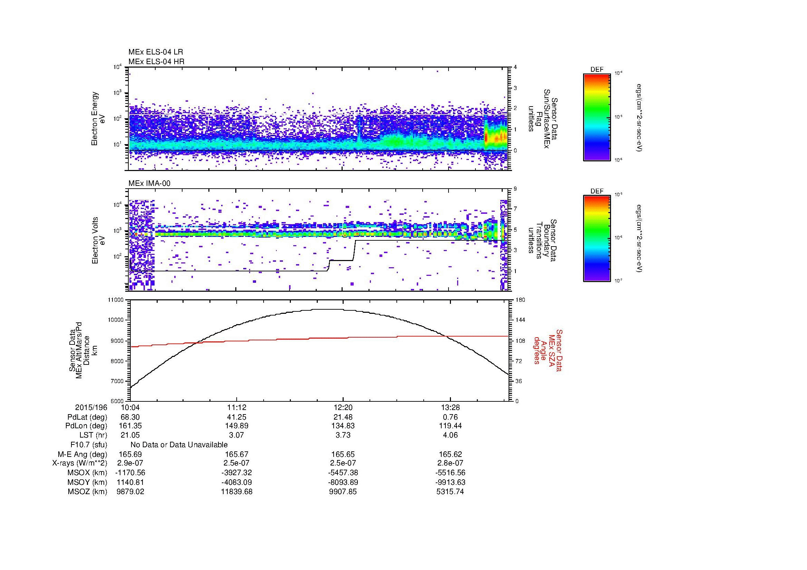Select the 'MEx ELS-04 HR' plot title
Viewport: 807px width, 570px height.
pos(156,61)
